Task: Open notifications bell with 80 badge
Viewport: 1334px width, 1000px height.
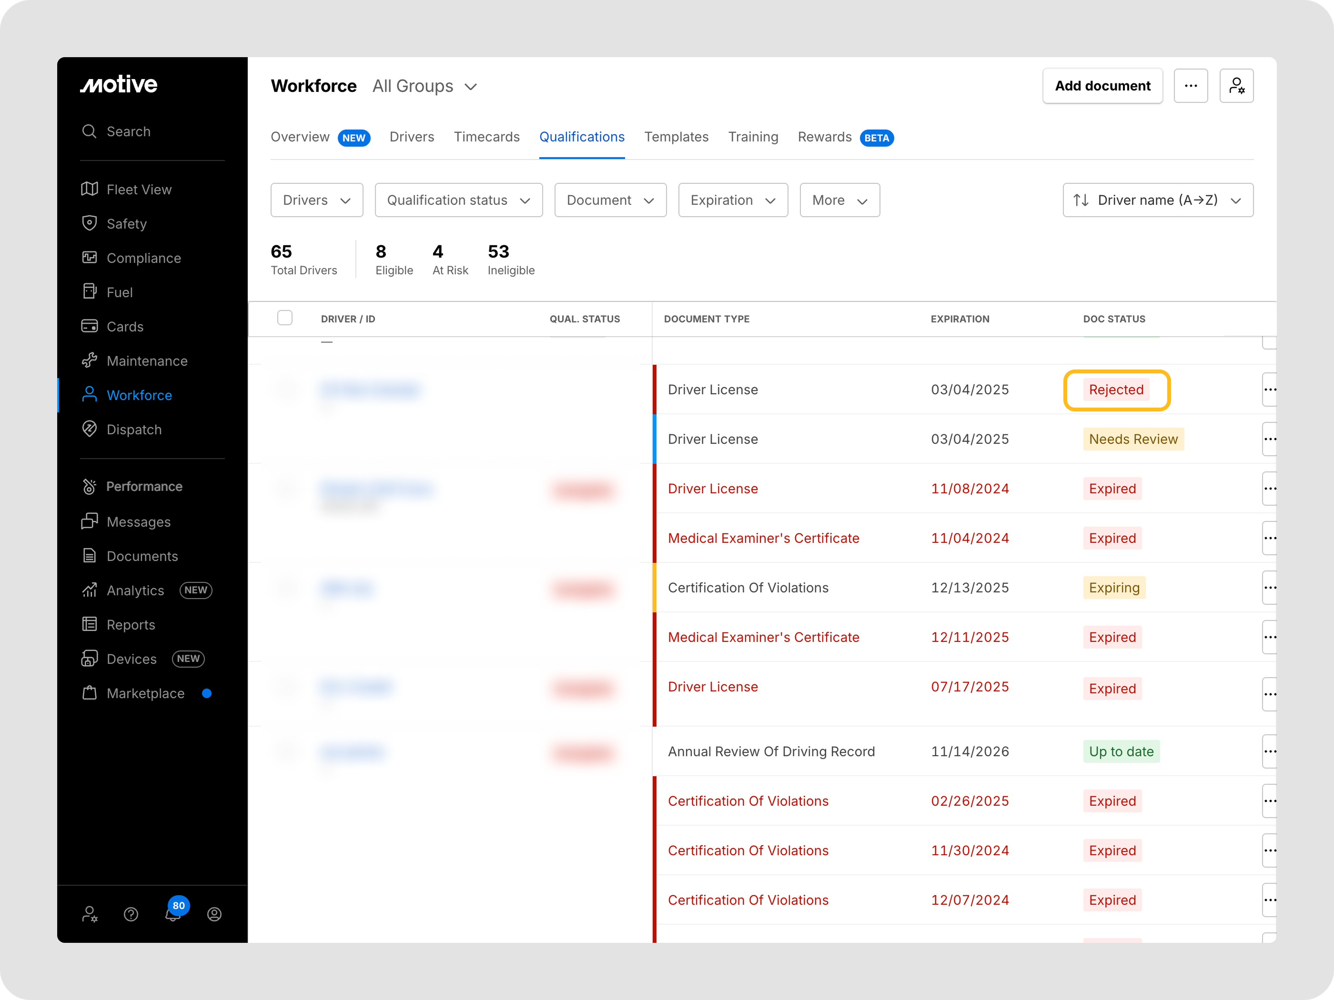Action: pos(173,914)
